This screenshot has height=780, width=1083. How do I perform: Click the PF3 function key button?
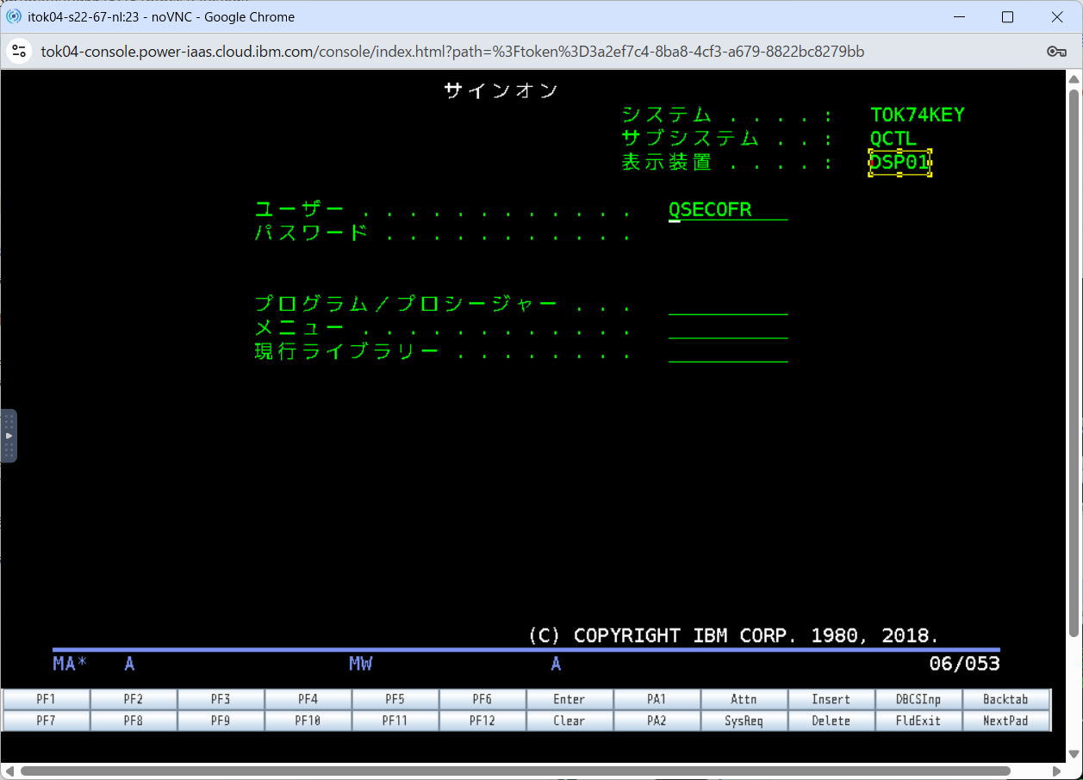coord(221,699)
